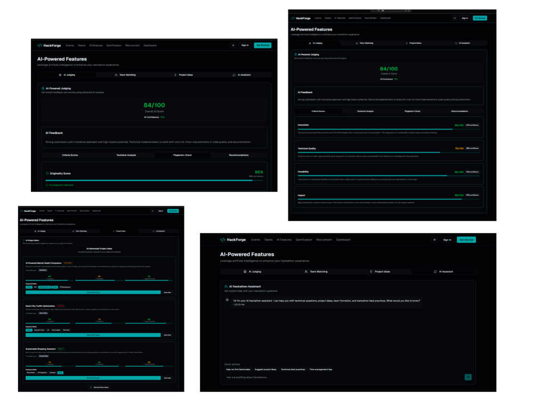This screenshot has height=400, width=533.
Task: Click Time management tips quick action
Action: (321, 370)
